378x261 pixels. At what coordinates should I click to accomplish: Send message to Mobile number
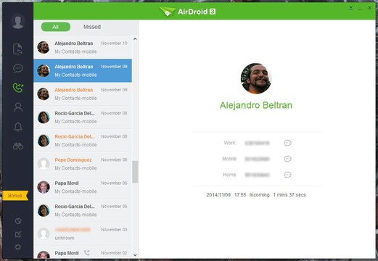287,159
